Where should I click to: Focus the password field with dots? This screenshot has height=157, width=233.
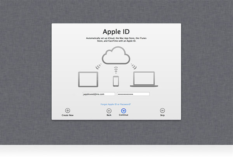[x=133, y=94]
